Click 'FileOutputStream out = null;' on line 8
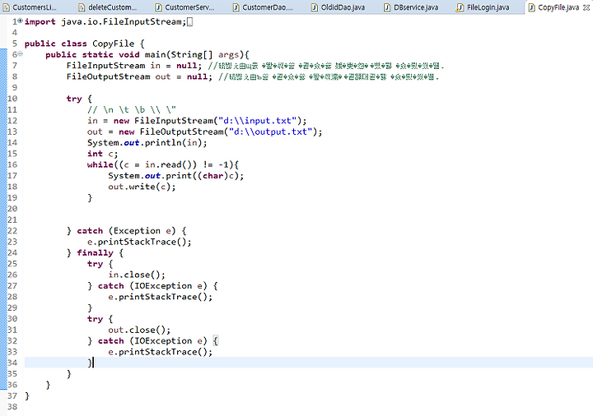This screenshot has width=593, height=416. point(139,76)
